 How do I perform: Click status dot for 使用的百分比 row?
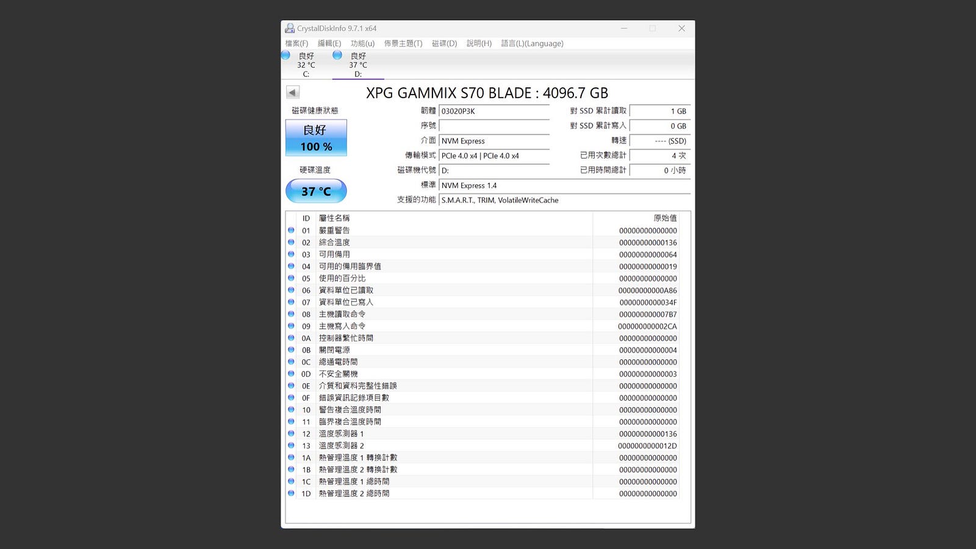291,278
